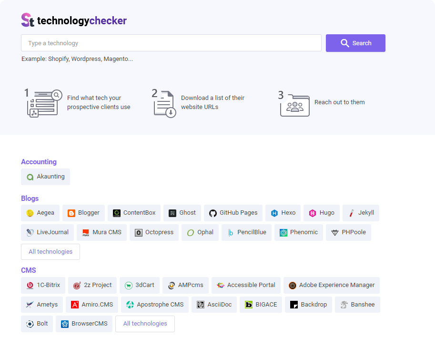Click the Ophal green ring icon
This screenshot has height=337, width=435.
191,232
